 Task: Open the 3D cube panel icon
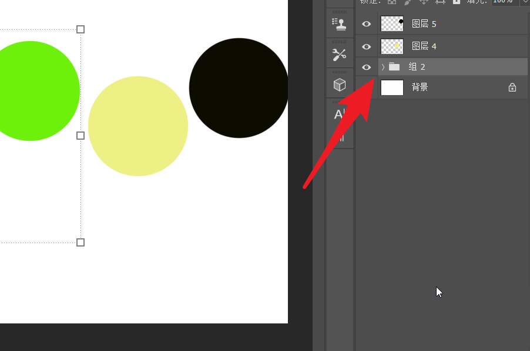340,85
